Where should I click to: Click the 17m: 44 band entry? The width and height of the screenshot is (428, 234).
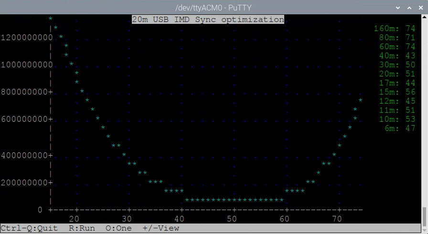tap(396, 83)
